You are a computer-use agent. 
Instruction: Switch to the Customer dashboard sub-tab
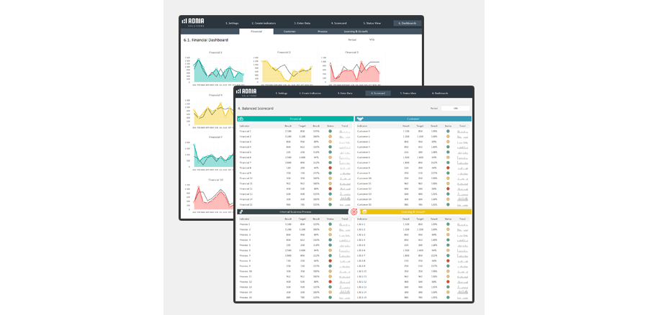[289, 32]
